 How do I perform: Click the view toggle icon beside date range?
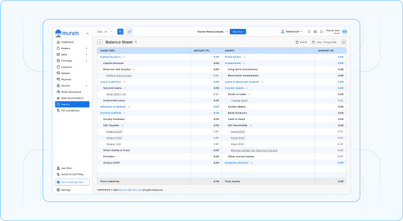[x=344, y=42]
